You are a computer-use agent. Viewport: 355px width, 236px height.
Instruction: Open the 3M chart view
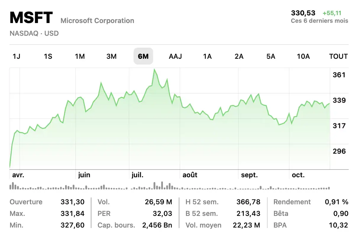click(x=112, y=56)
